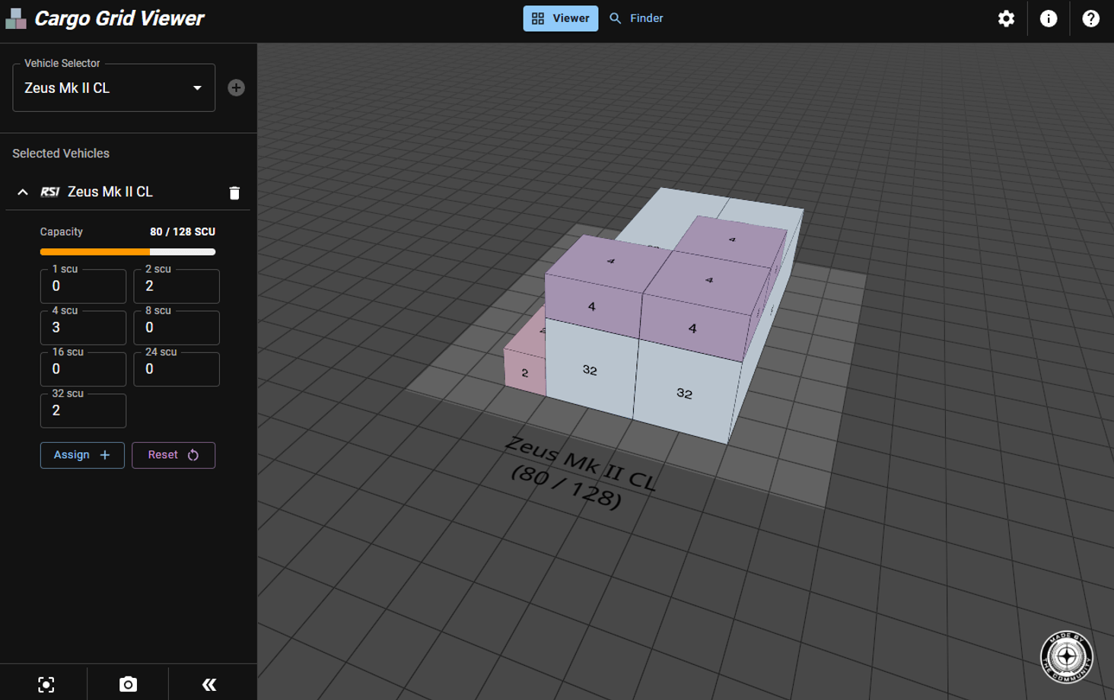
Task: Click the Cargo Grid Viewer logo icon
Action: click(x=16, y=18)
